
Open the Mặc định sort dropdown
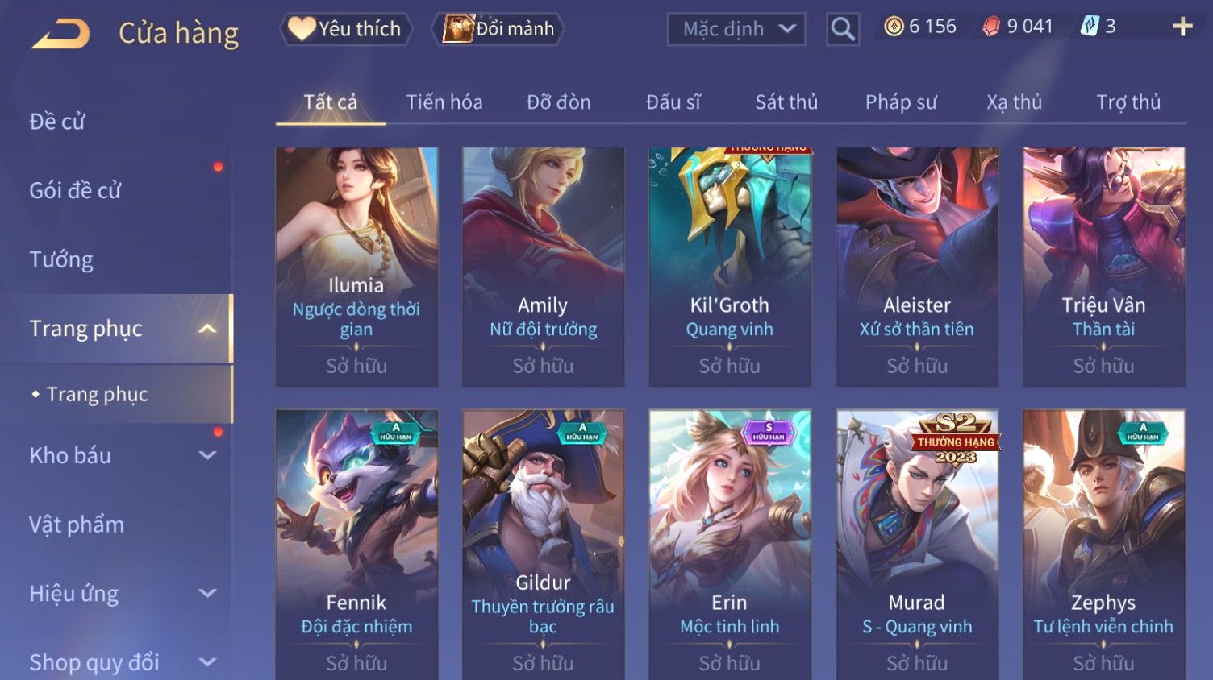736,29
